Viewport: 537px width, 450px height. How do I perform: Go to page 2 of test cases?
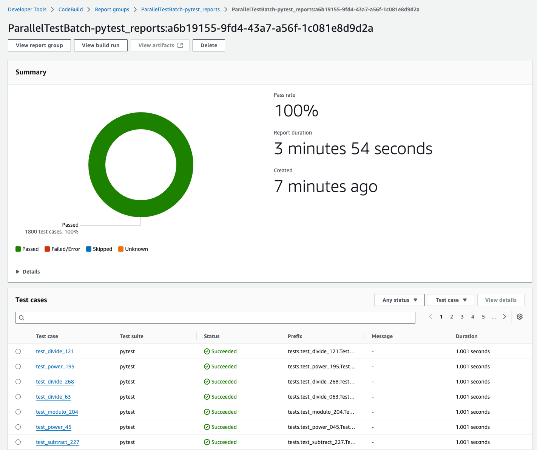tap(452, 317)
